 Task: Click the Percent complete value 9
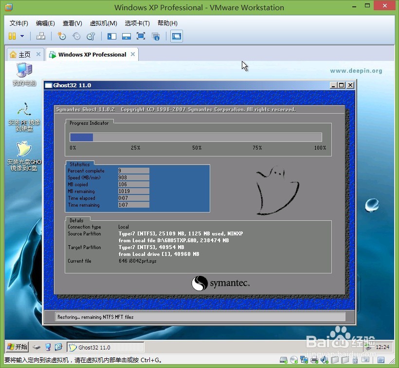134,171
